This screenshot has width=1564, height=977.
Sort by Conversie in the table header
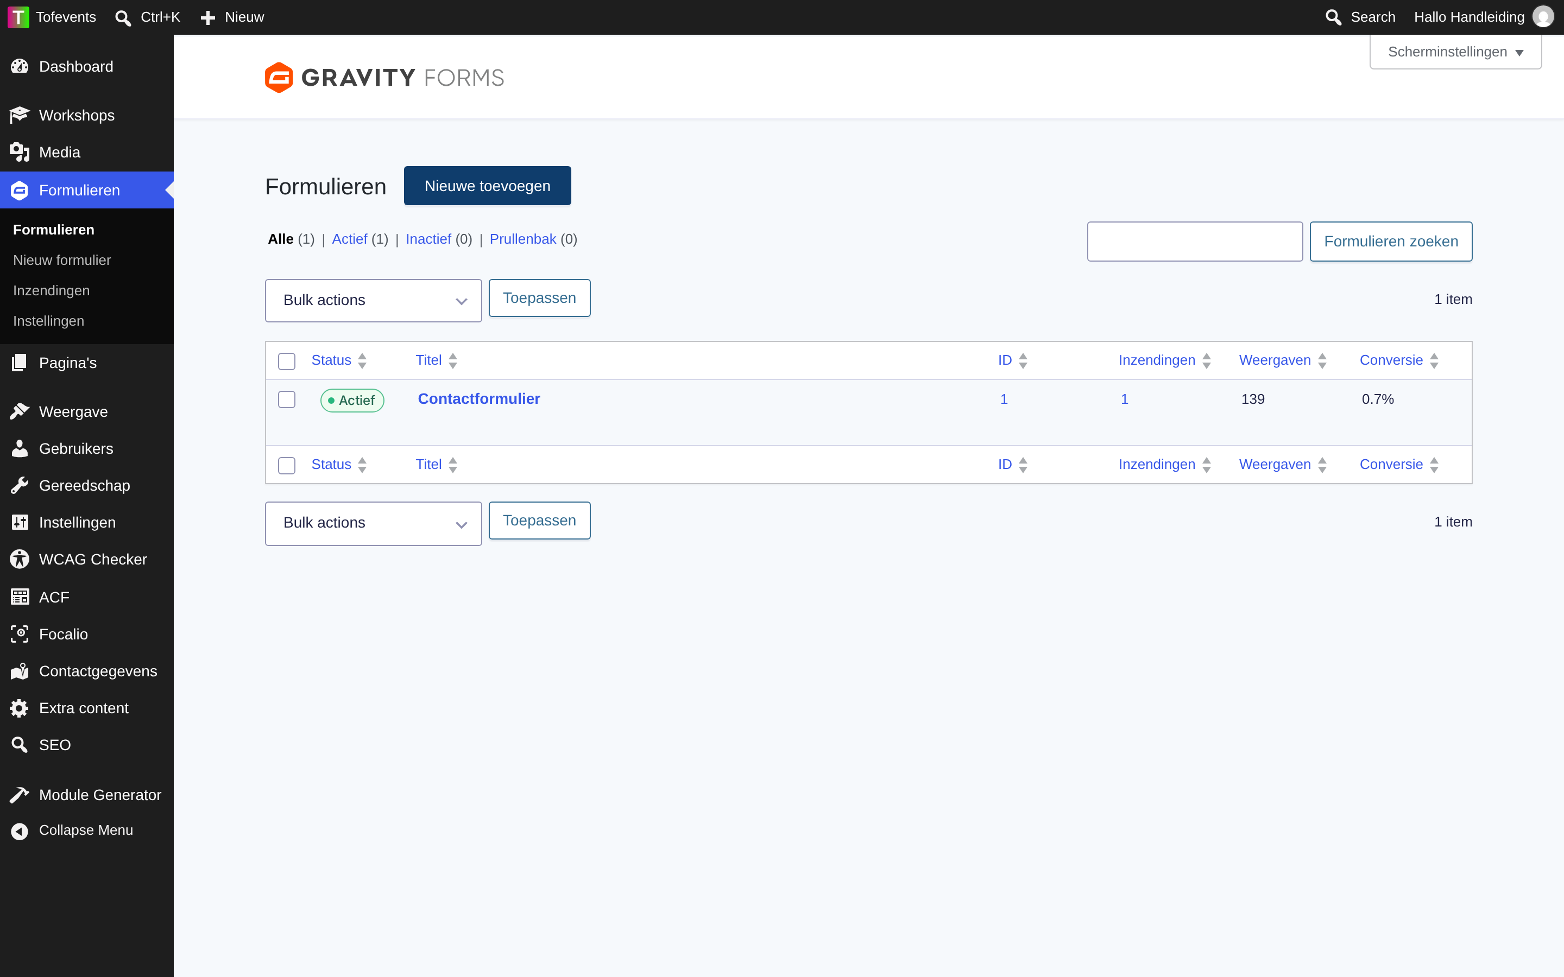[x=1399, y=360]
